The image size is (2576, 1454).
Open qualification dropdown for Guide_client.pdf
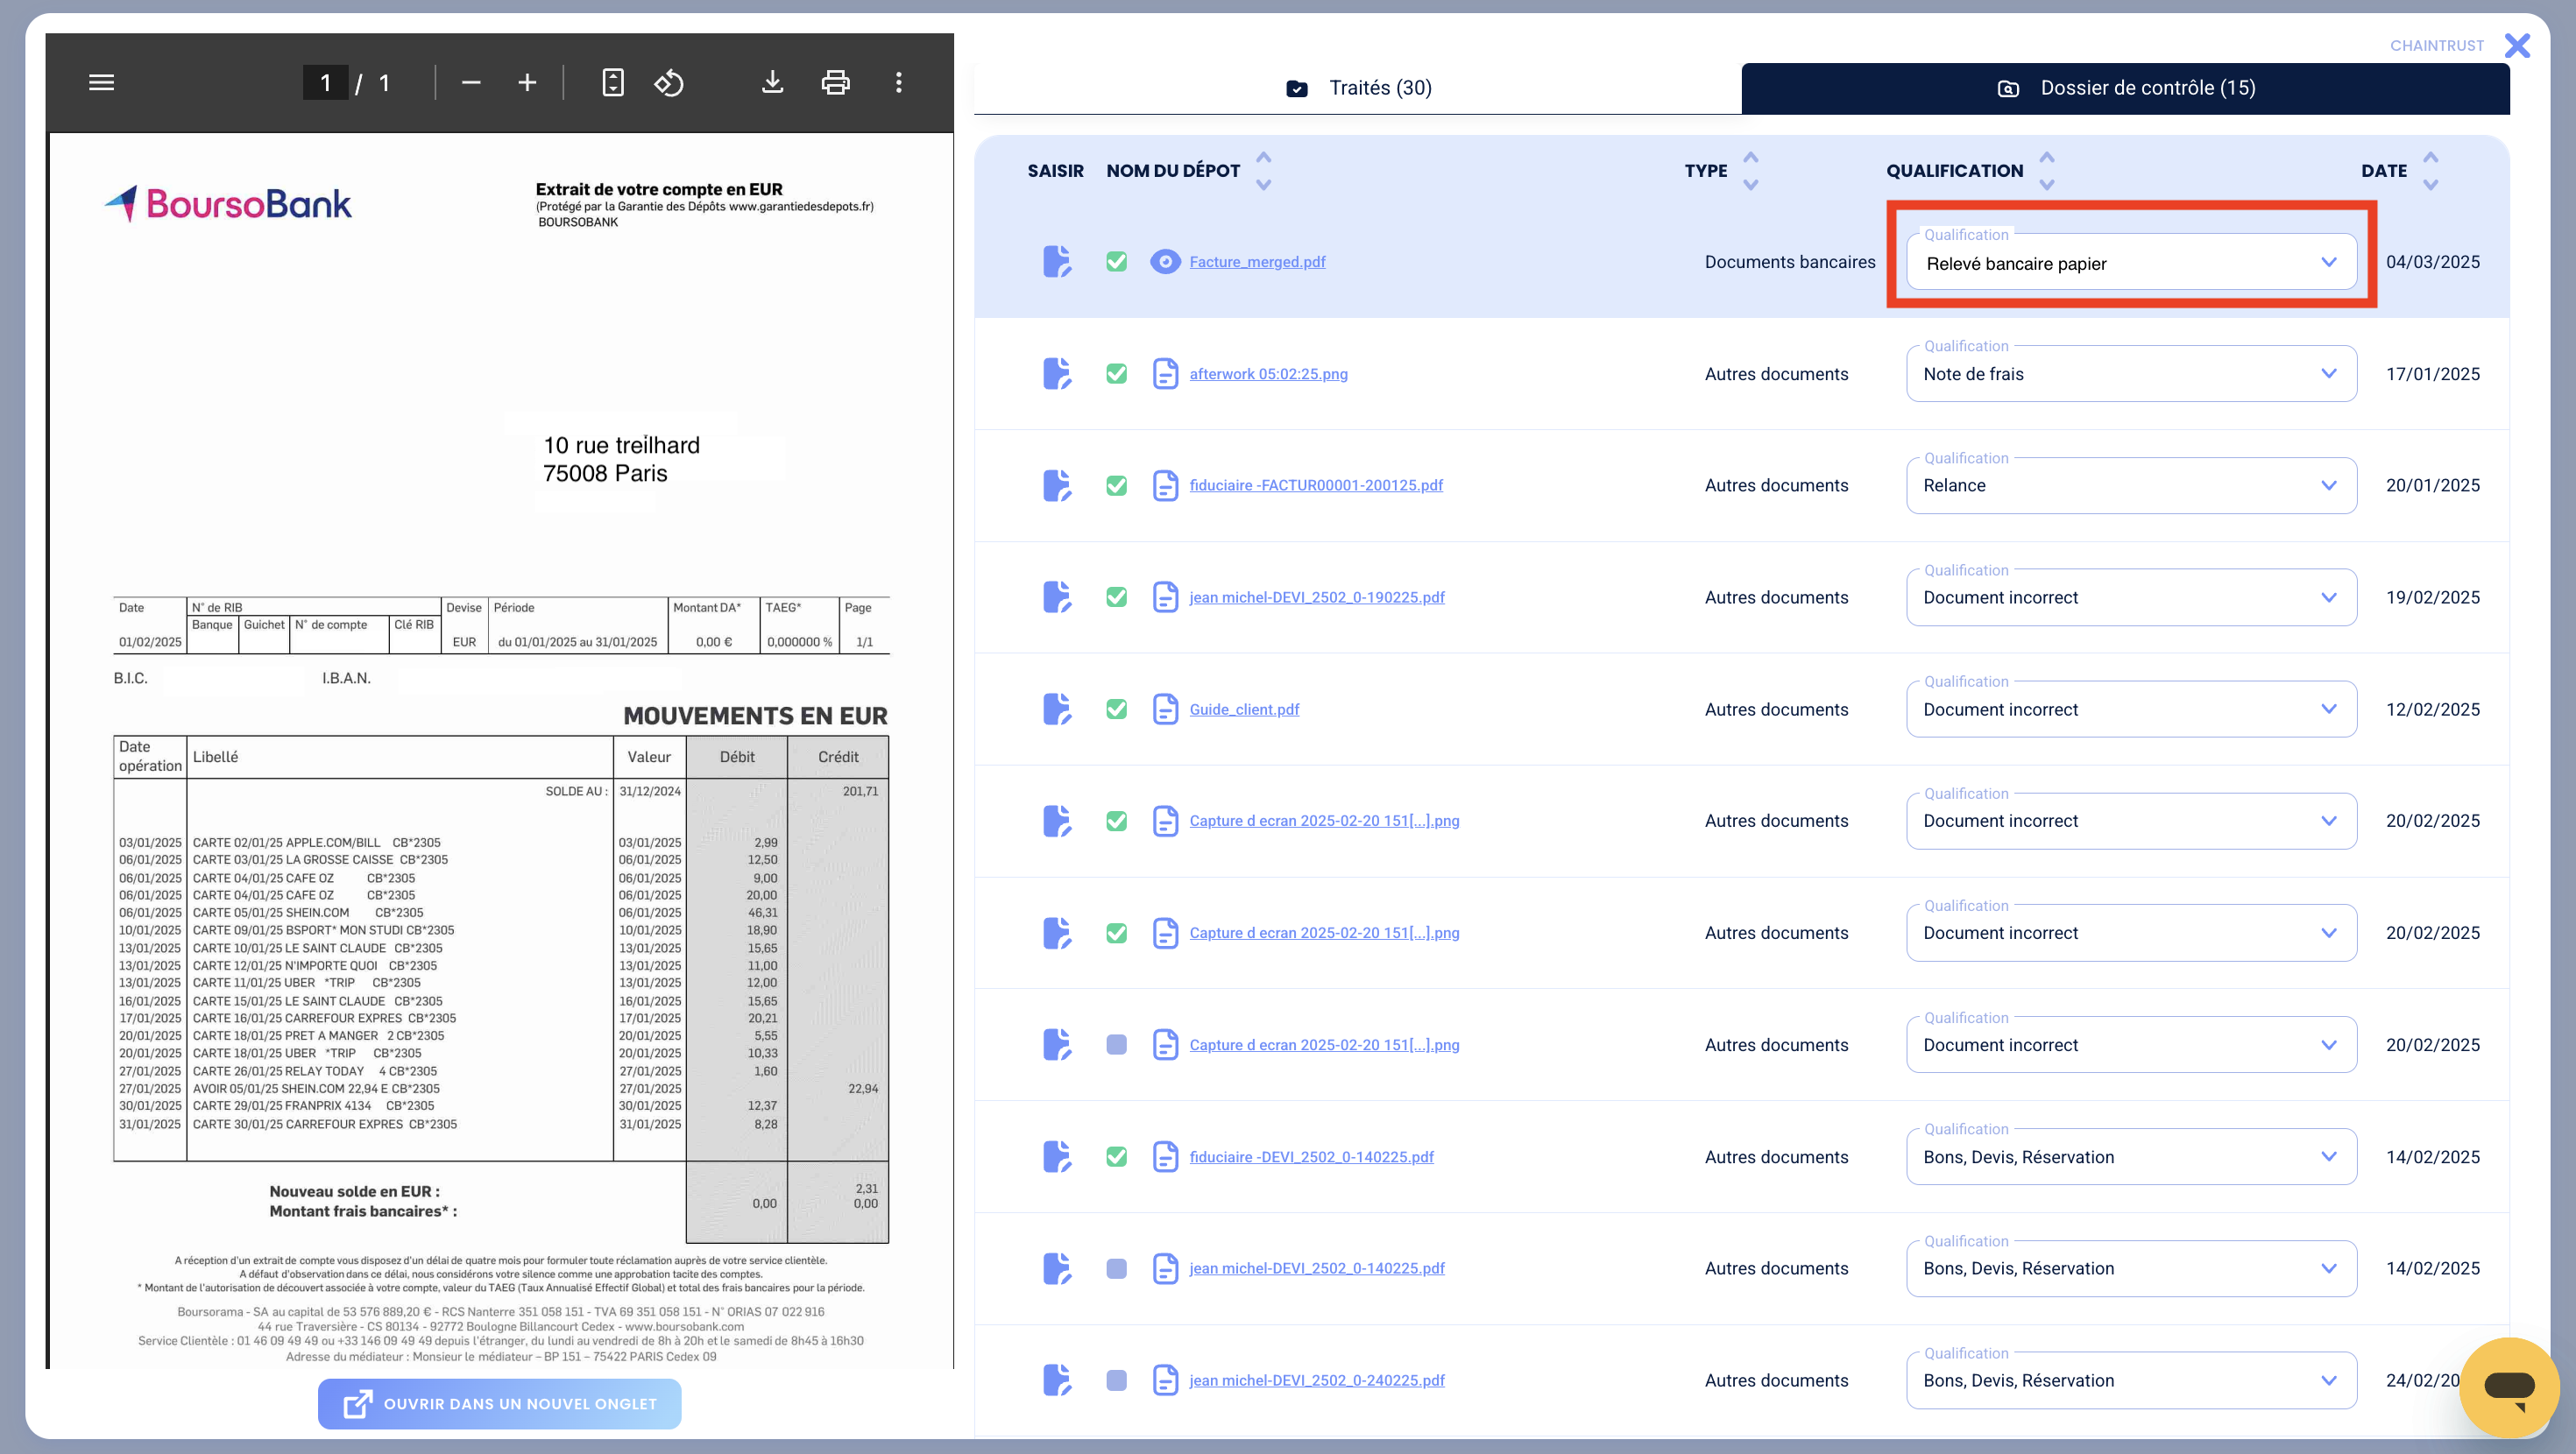click(2131, 710)
